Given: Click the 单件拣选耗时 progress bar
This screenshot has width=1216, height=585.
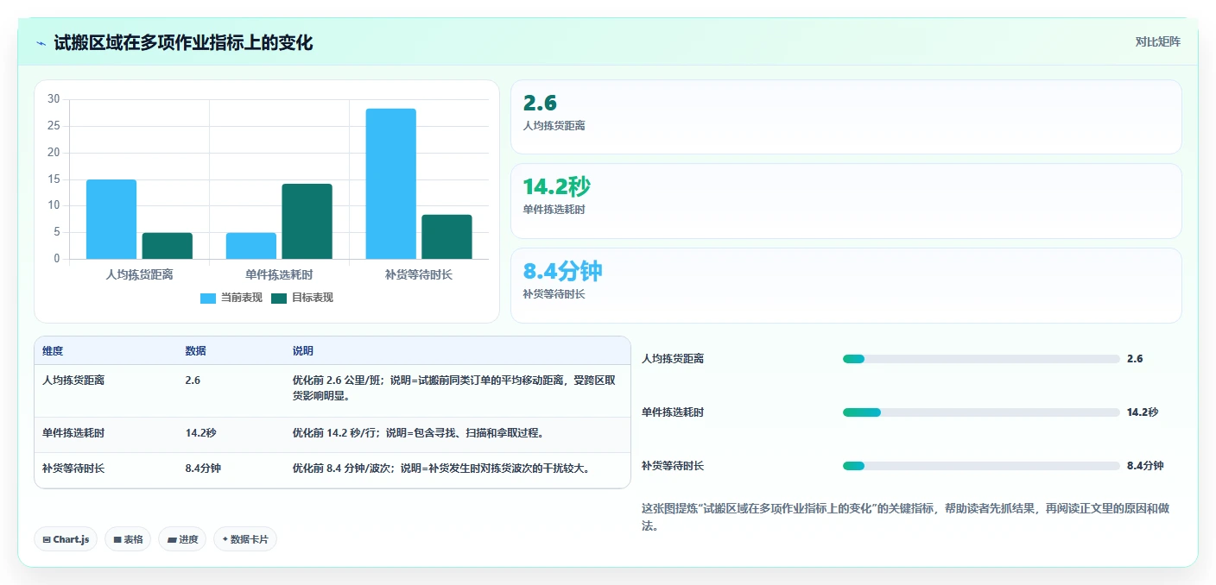Looking at the screenshot, I should pos(981,412).
